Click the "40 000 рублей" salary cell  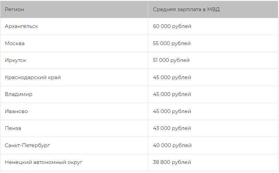tap(172, 145)
